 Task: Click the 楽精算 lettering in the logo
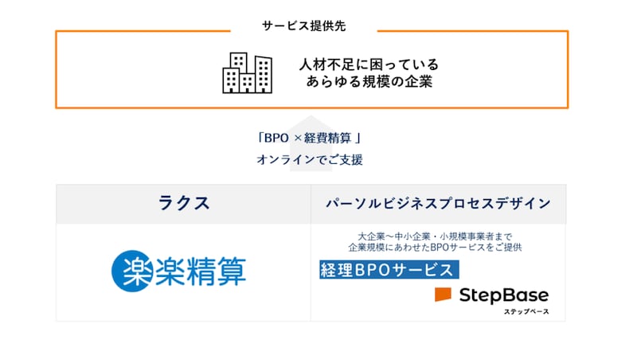tap(196, 271)
